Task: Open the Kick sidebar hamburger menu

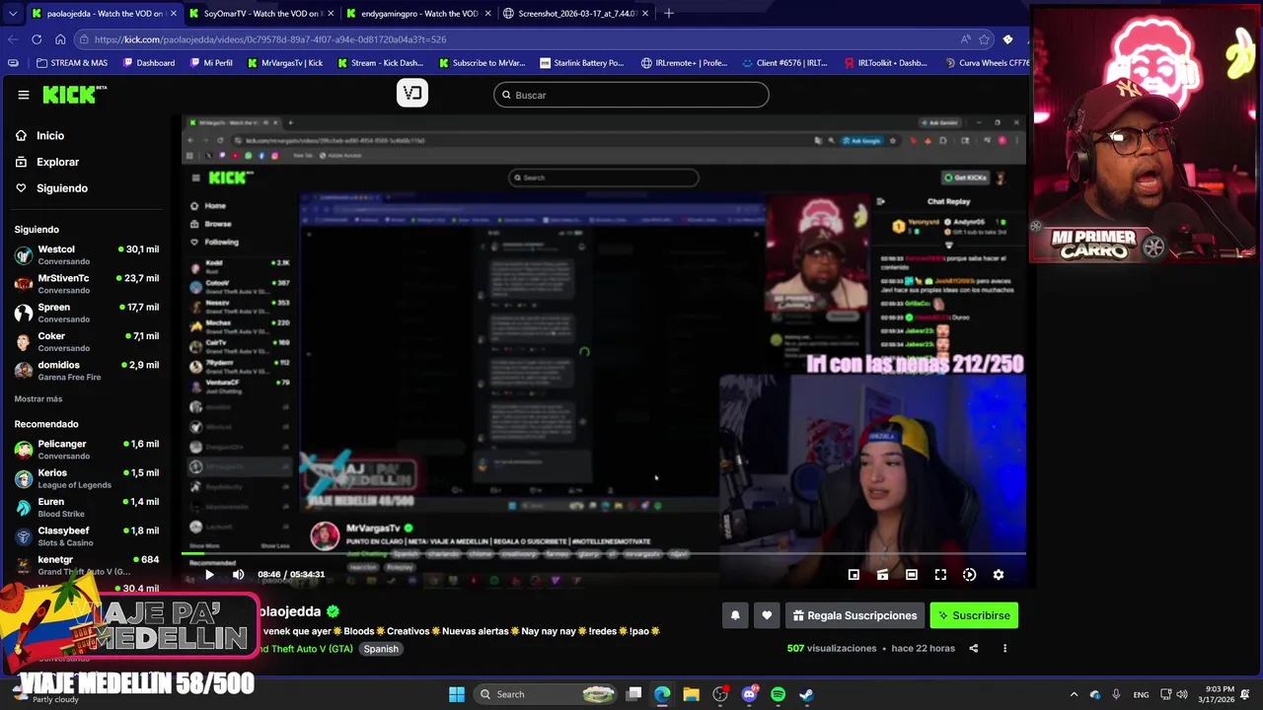Action: tap(23, 95)
